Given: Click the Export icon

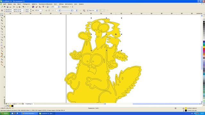Looking at the screenshot, I should (x=40, y=7).
